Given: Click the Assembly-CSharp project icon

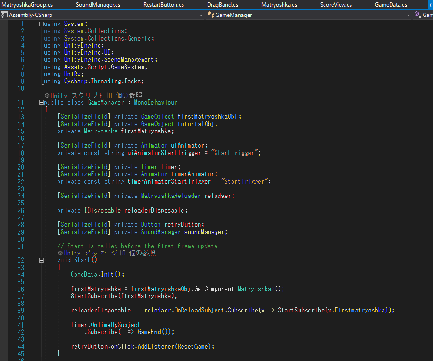Looking at the screenshot, I should tap(4, 15).
